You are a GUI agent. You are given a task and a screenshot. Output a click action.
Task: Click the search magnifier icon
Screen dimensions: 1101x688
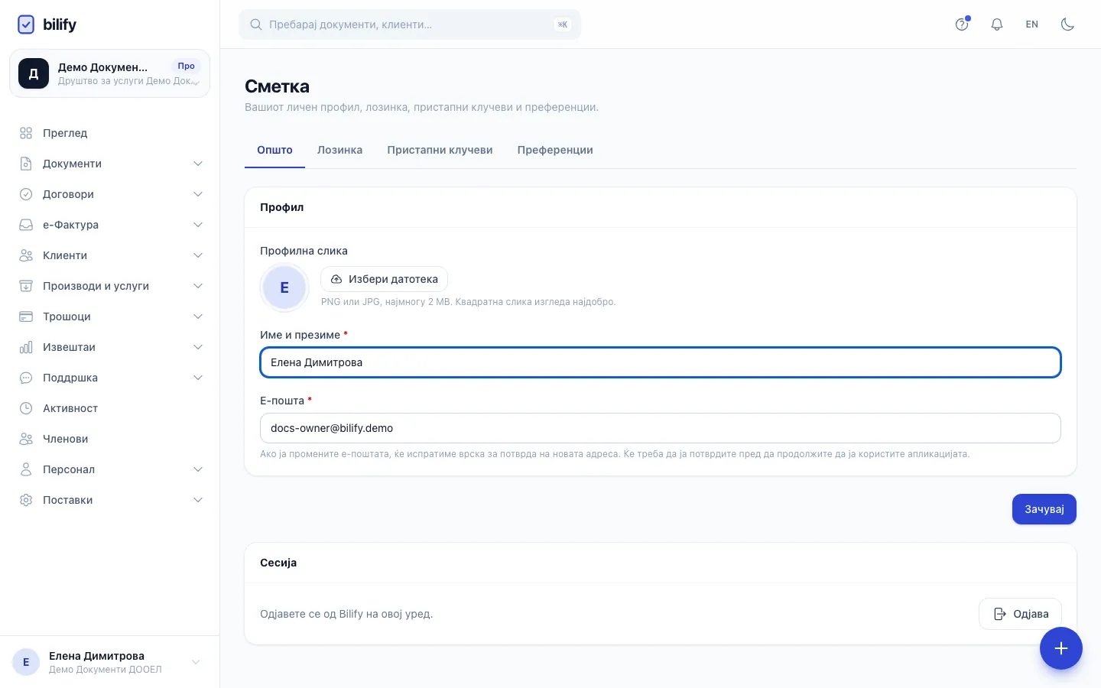pyautogui.click(x=256, y=24)
